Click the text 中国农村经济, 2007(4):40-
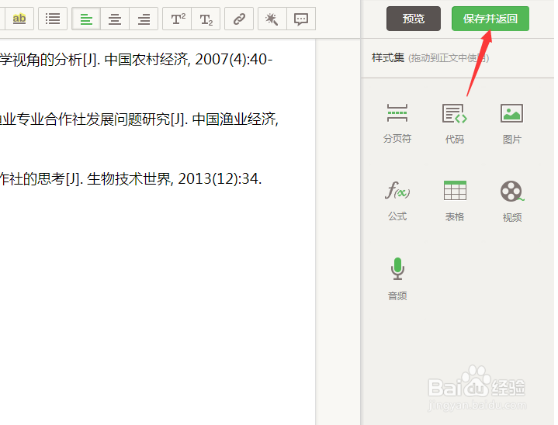The image size is (558, 425). click(189, 60)
